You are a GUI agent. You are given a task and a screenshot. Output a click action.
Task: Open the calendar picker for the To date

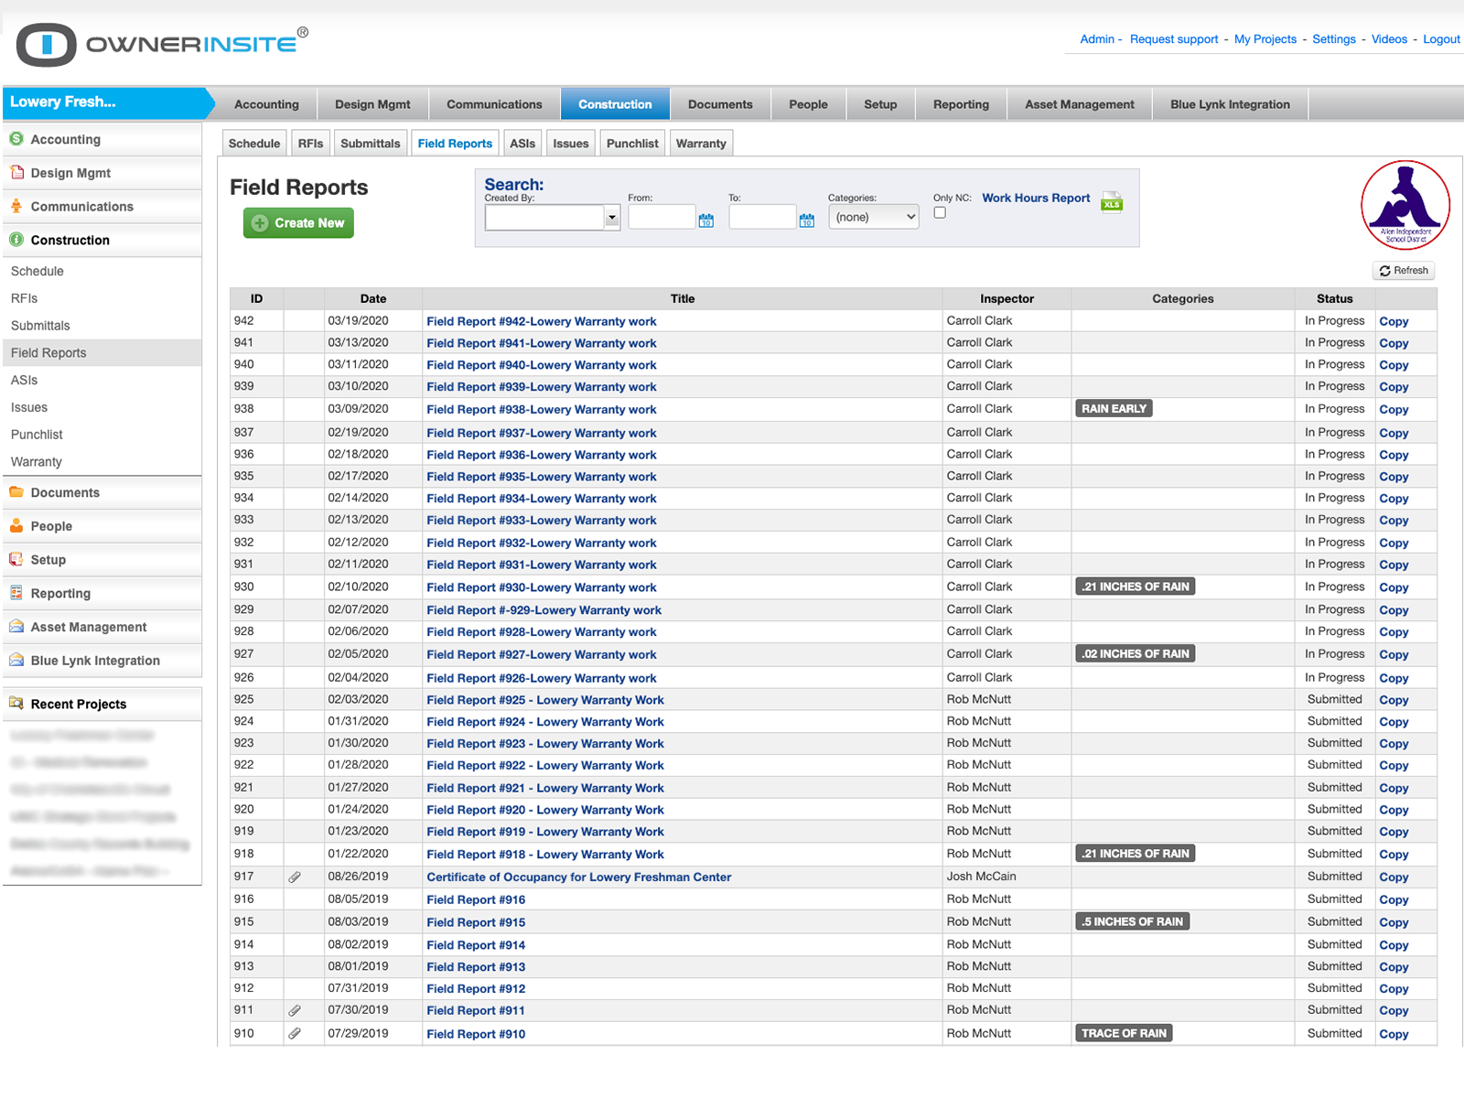[806, 221]
